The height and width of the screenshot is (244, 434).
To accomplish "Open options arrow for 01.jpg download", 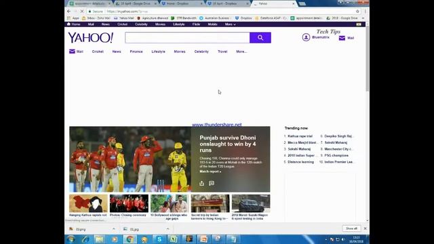I will click(167, 229).
